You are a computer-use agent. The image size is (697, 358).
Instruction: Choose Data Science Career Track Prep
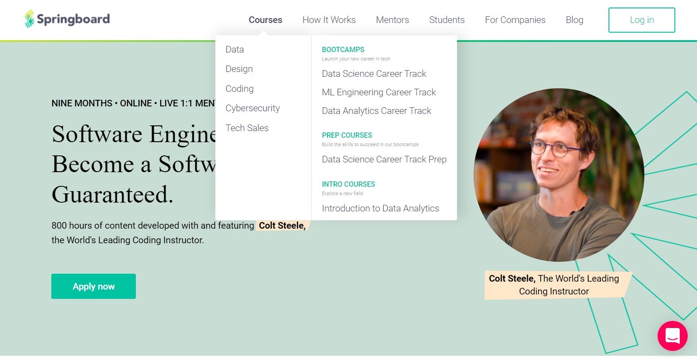384,159
